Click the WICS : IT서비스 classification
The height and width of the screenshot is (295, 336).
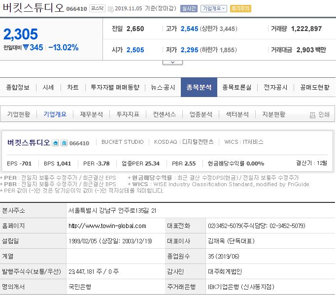(244, 142)
